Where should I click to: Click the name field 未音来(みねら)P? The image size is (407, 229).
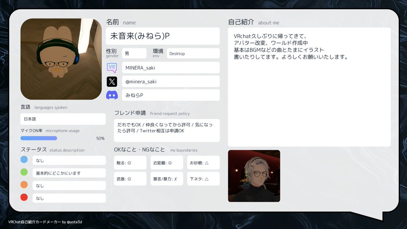coord(163,36)
